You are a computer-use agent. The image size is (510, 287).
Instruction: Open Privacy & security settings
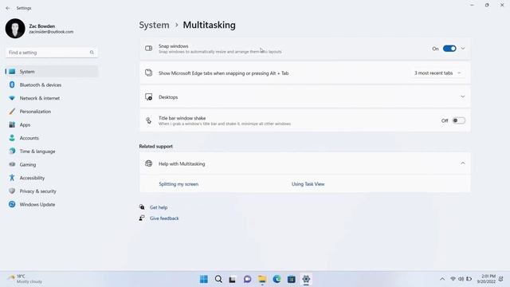click(51, 191)
